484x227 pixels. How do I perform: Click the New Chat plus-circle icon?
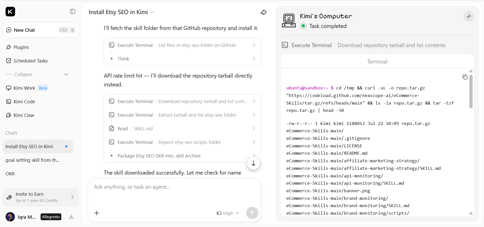(9, 30)
